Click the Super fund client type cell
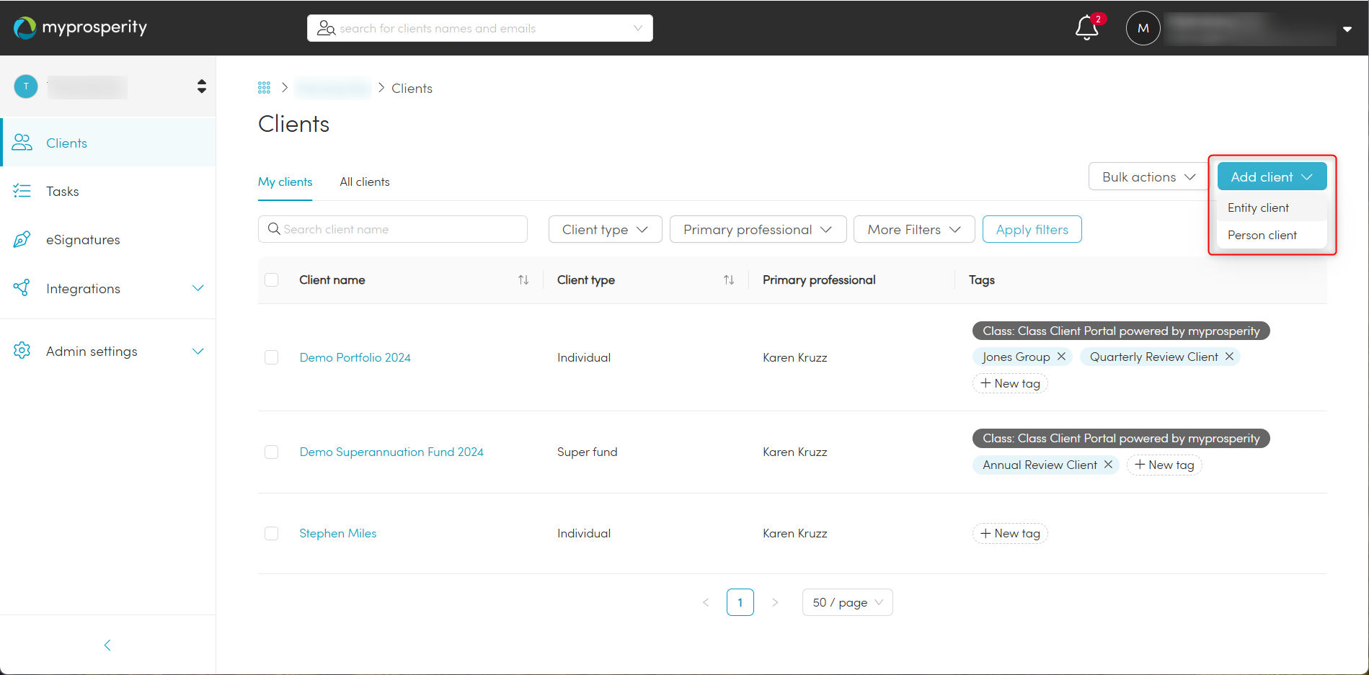The width and height of the screenshot is (1369, 675). pos(587,452)
